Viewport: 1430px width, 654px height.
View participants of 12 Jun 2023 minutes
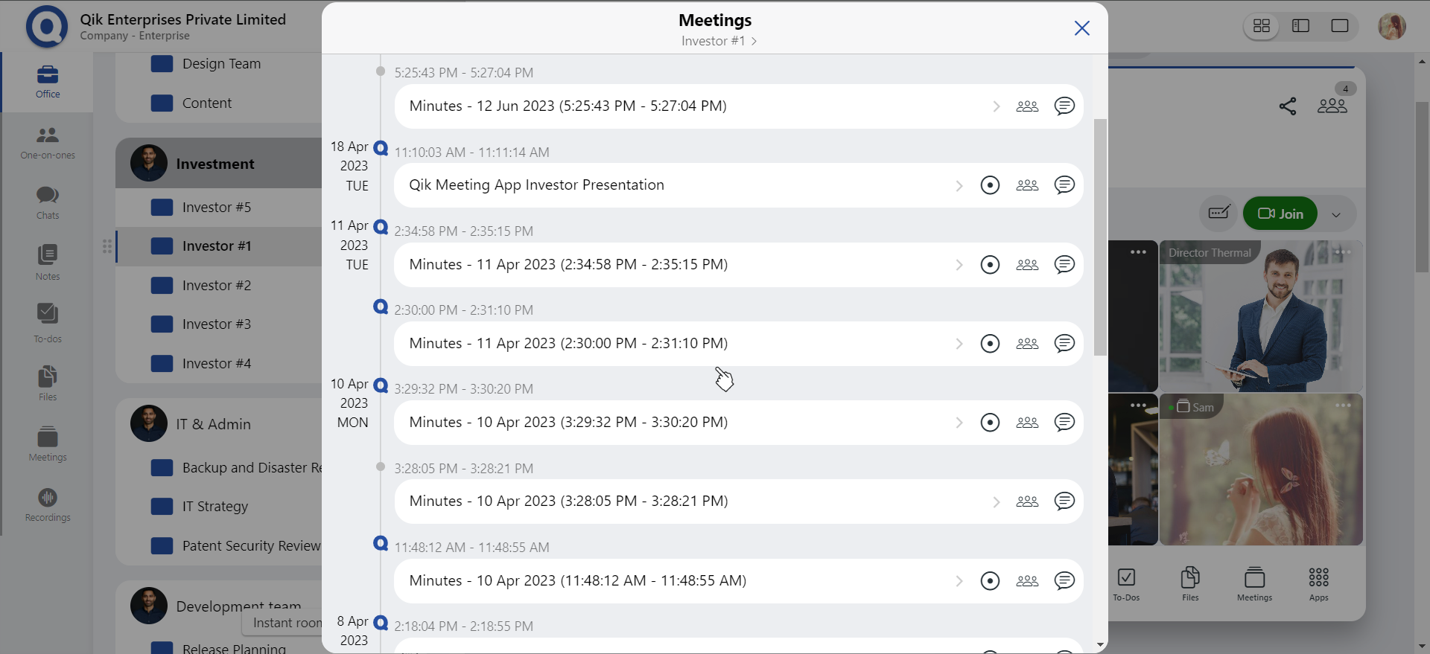1027,106
